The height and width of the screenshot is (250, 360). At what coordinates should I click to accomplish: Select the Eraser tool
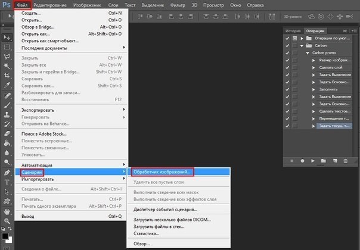pyautogui.click(x=7, y=133)
